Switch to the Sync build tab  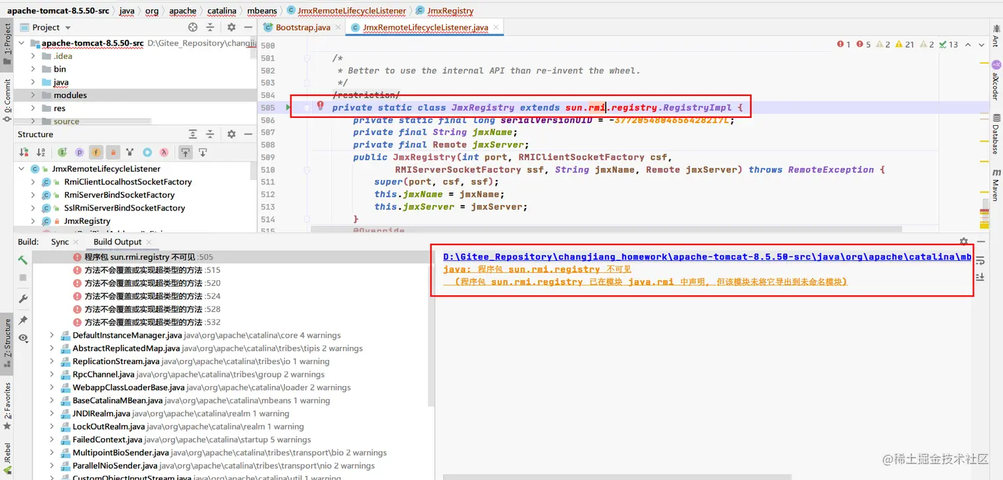60,242
